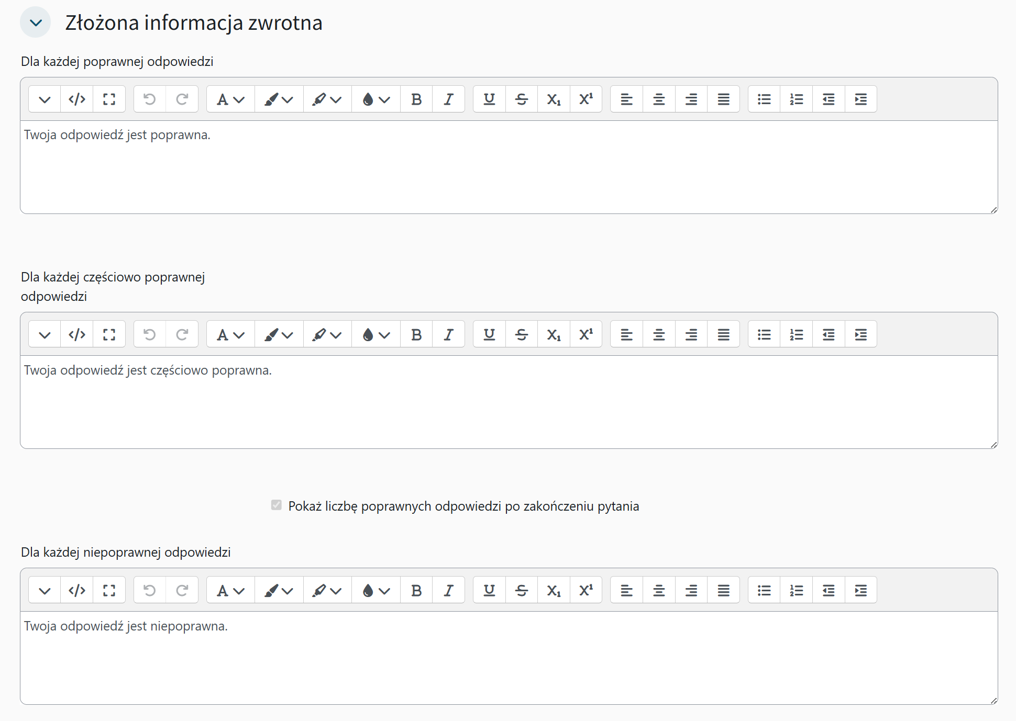Expand the hidden toolbar buttons menu

tap(44, 98)
